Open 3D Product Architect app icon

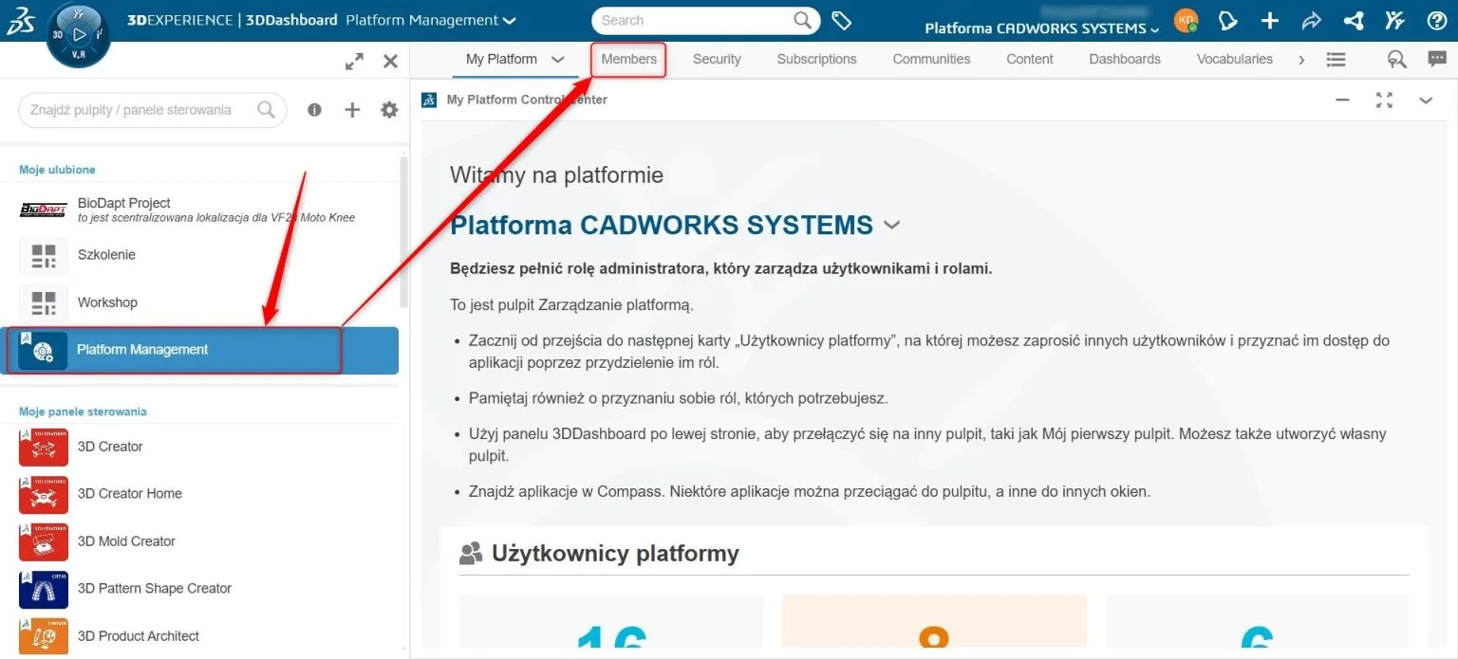(44, 636)
